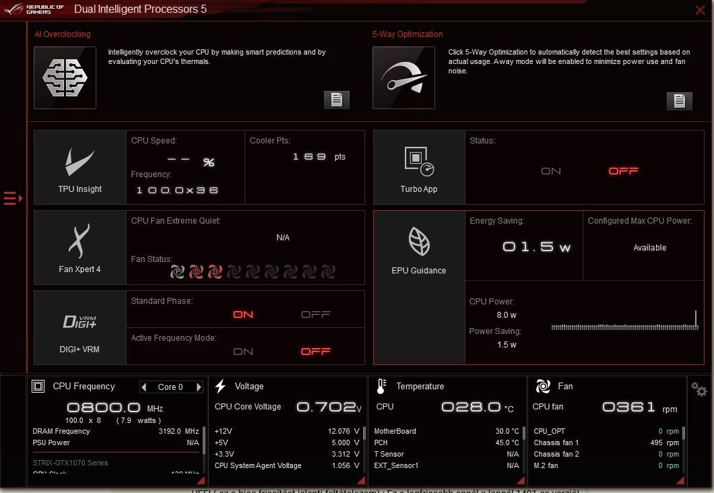Expand CPU Frequency panel corner triangle
The image size is (714, 493).
tap(201, 480)
